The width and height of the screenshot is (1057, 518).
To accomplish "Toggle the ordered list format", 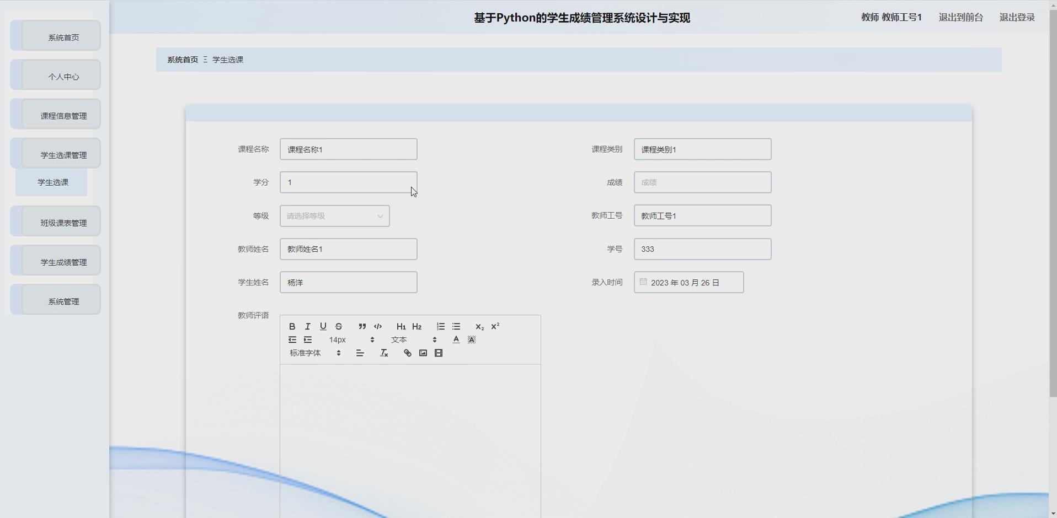I will pos(440,326).
